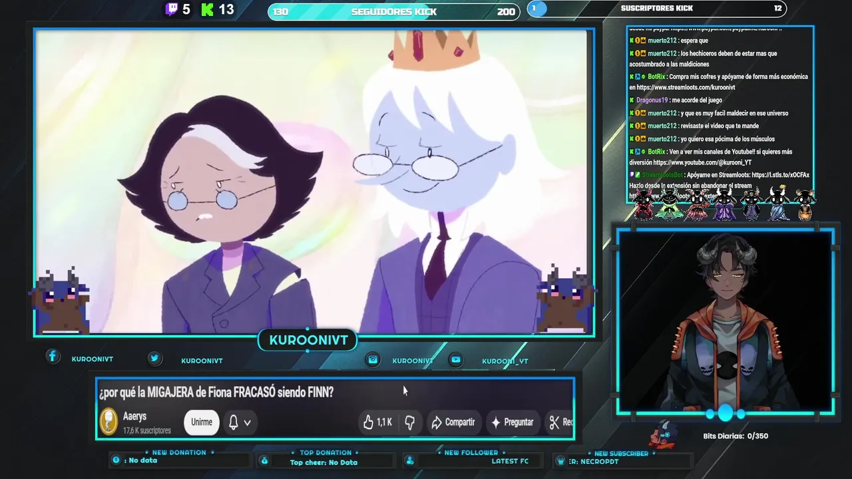Click the pixel cow mascot at video's left corner
Viewport: 852px width, 479px height.
[61, 300]
